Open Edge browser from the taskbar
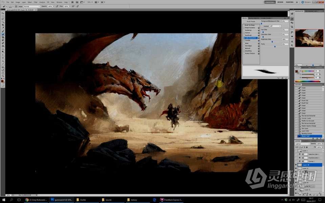 tap(154, 200)
